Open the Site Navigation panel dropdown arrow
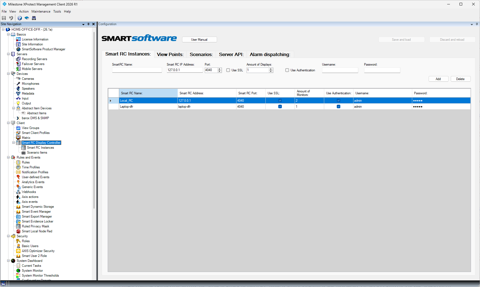The height and width of the screenshot is (287, 480). (x=83, y=24)
